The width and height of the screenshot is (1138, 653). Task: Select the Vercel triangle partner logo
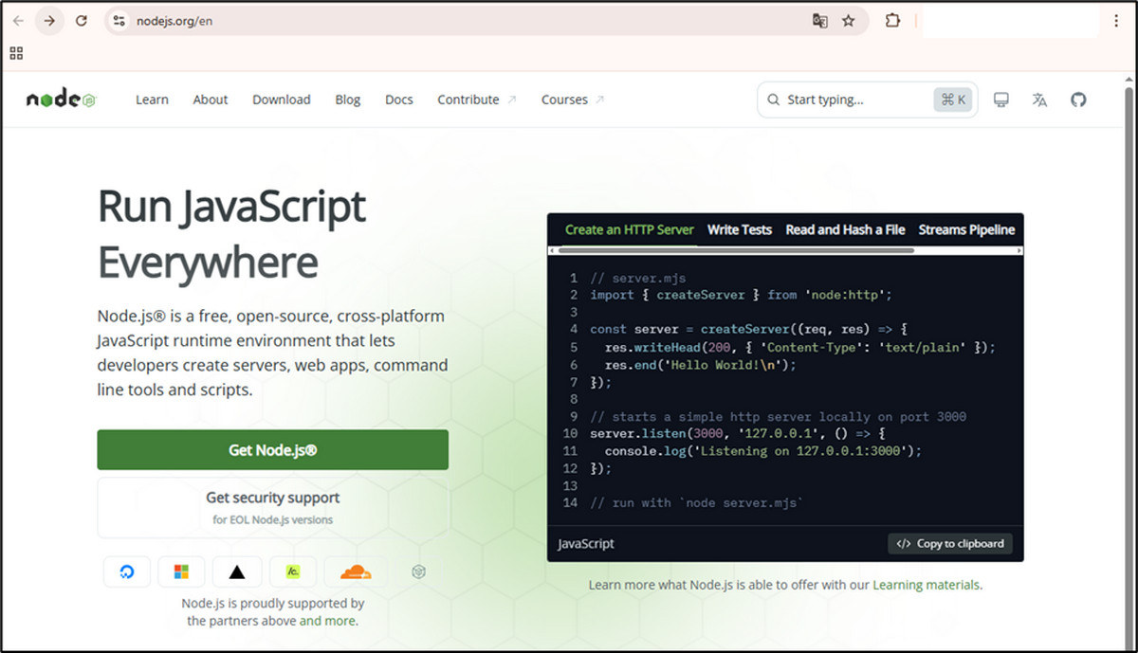coord(236,571)
